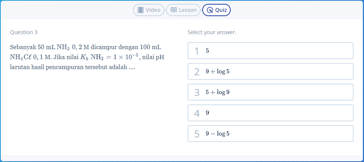
Task: Click the index number 1 of first answer
Action: point(197,51)
